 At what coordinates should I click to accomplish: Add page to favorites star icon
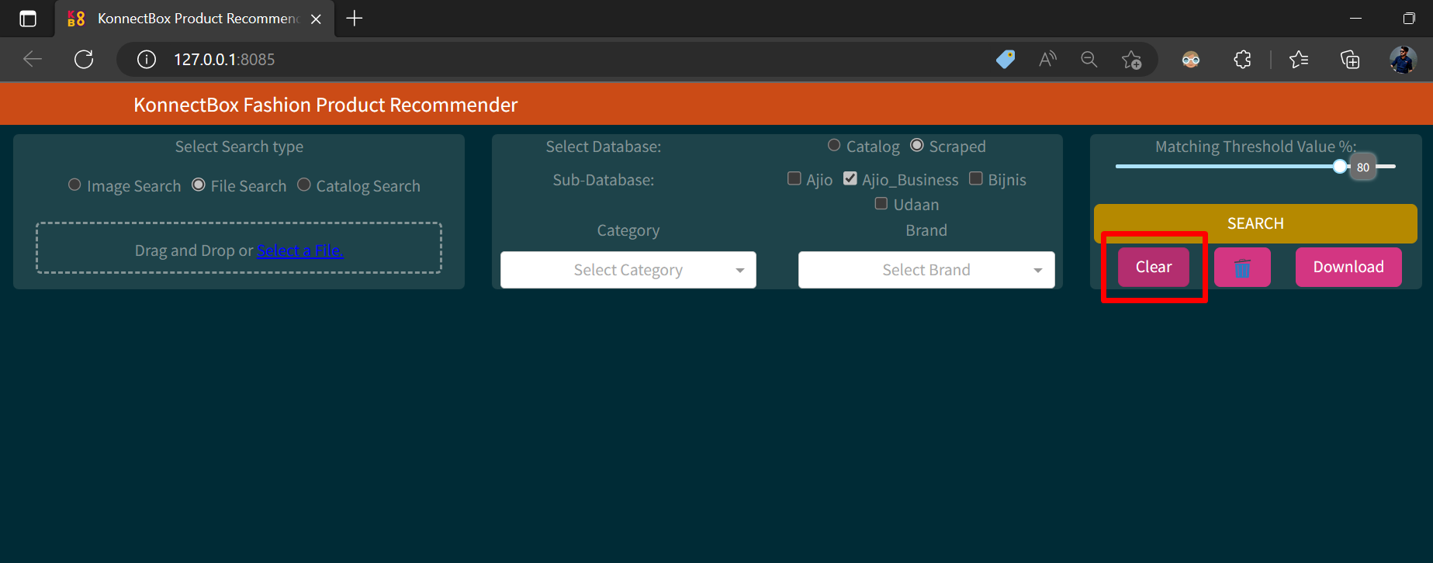tap(1131, 59)
